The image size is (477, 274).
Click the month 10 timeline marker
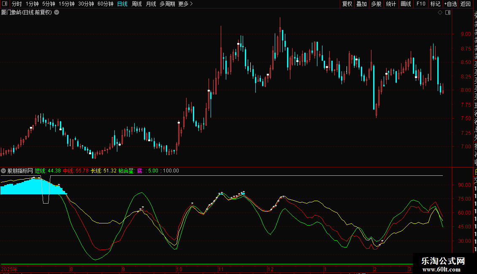tap(179, 269)
